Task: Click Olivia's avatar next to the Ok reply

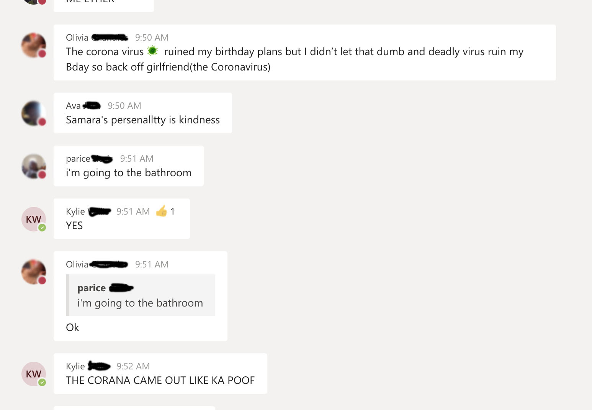Action: tap(34, 272)
